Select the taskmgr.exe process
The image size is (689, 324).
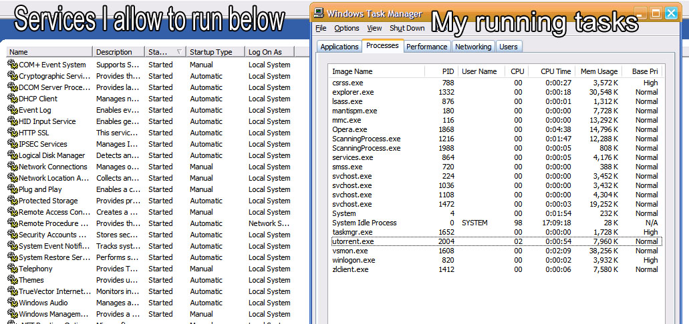(495, 232)
